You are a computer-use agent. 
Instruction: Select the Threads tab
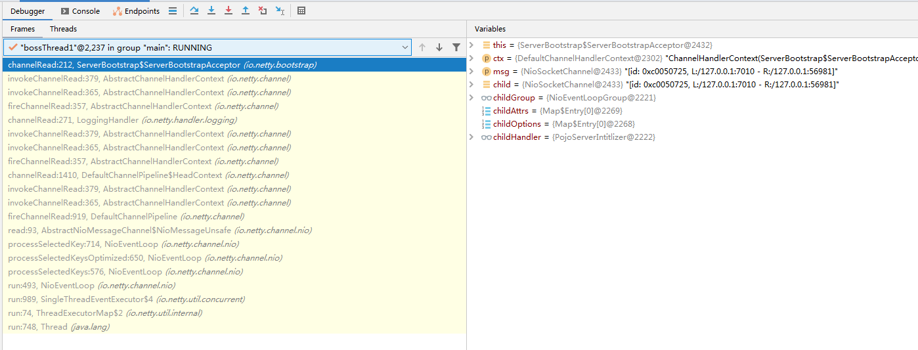click(x=63, y=29)
